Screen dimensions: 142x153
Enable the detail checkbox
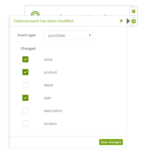25,85
